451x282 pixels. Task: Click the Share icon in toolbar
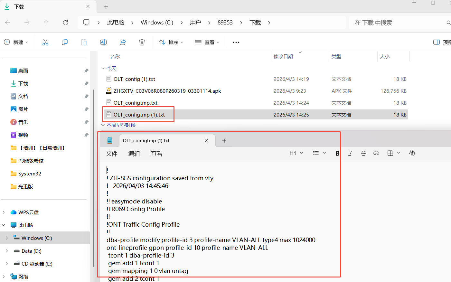[x=123, y=42]
